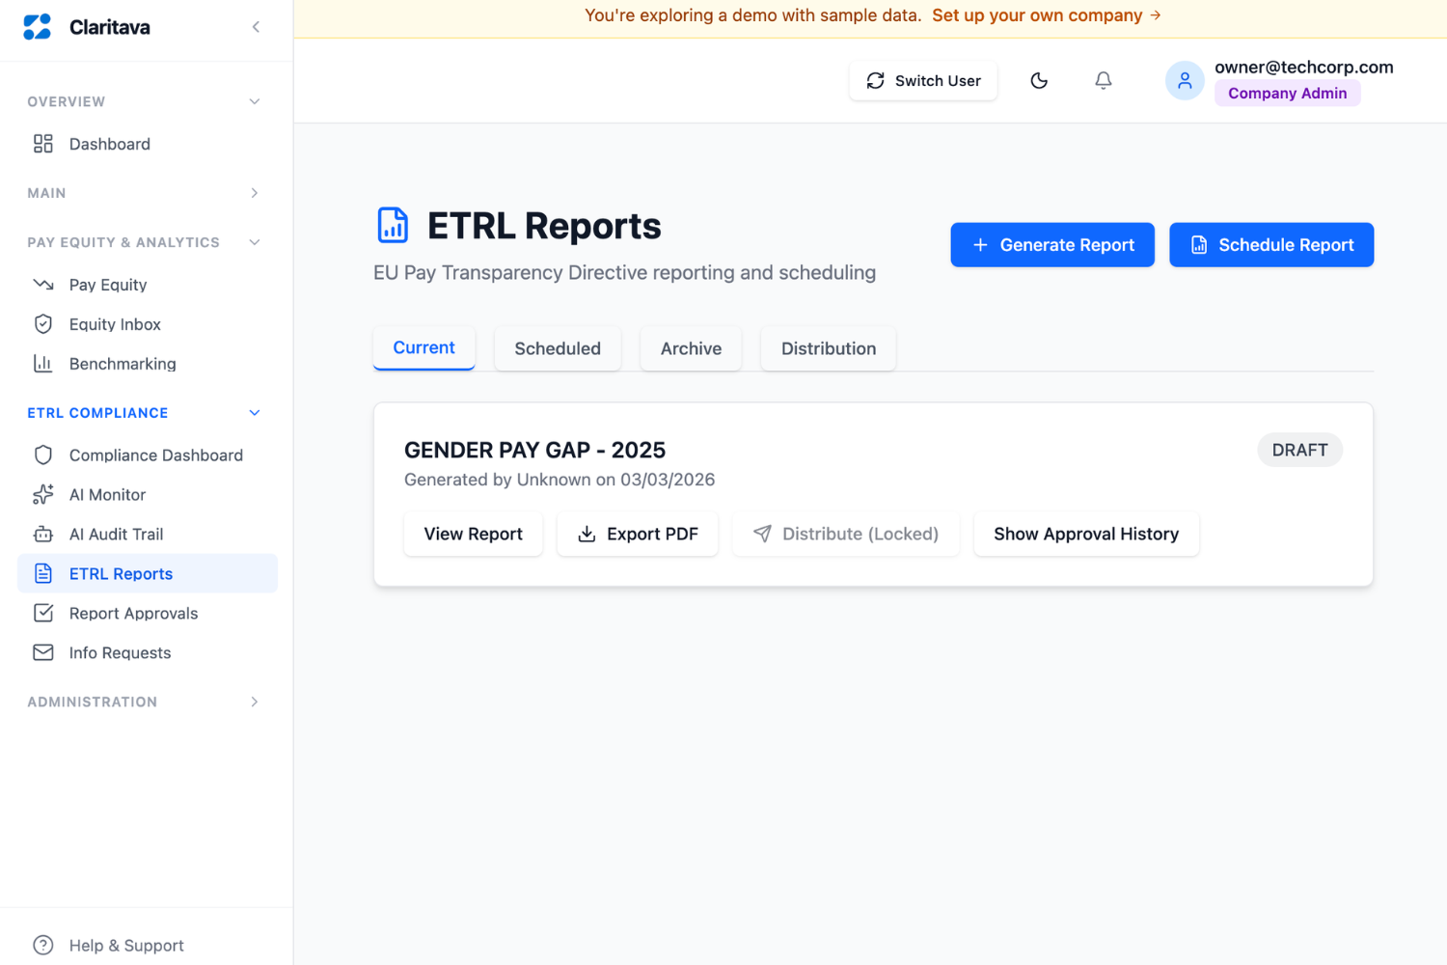
Task: Open Pay Equity from the sidebar
Action: point(148,285)
